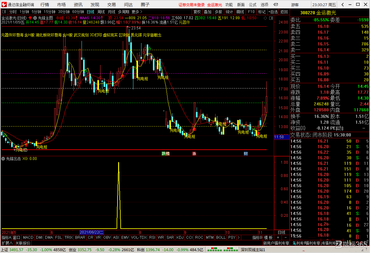Zoom in chart with plus button
Image resolution: width=370 pixels, height=253 pixels.
click(x=278, y=238)
